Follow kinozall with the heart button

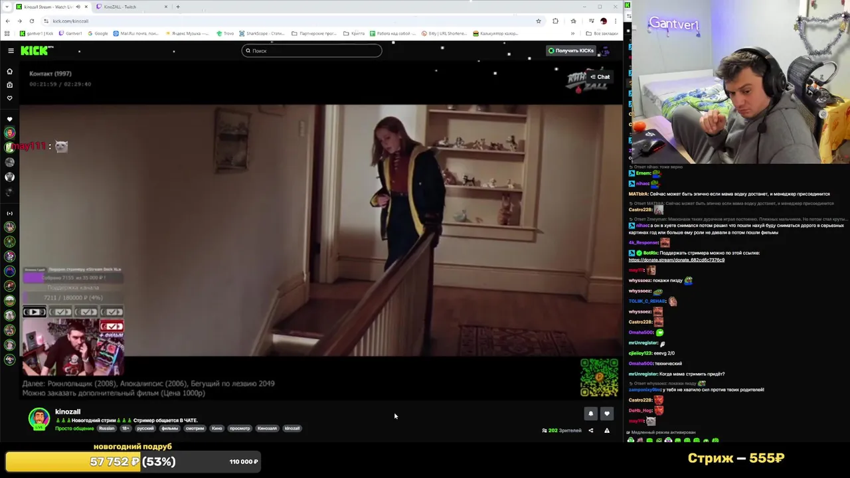[x=606, y=414]
